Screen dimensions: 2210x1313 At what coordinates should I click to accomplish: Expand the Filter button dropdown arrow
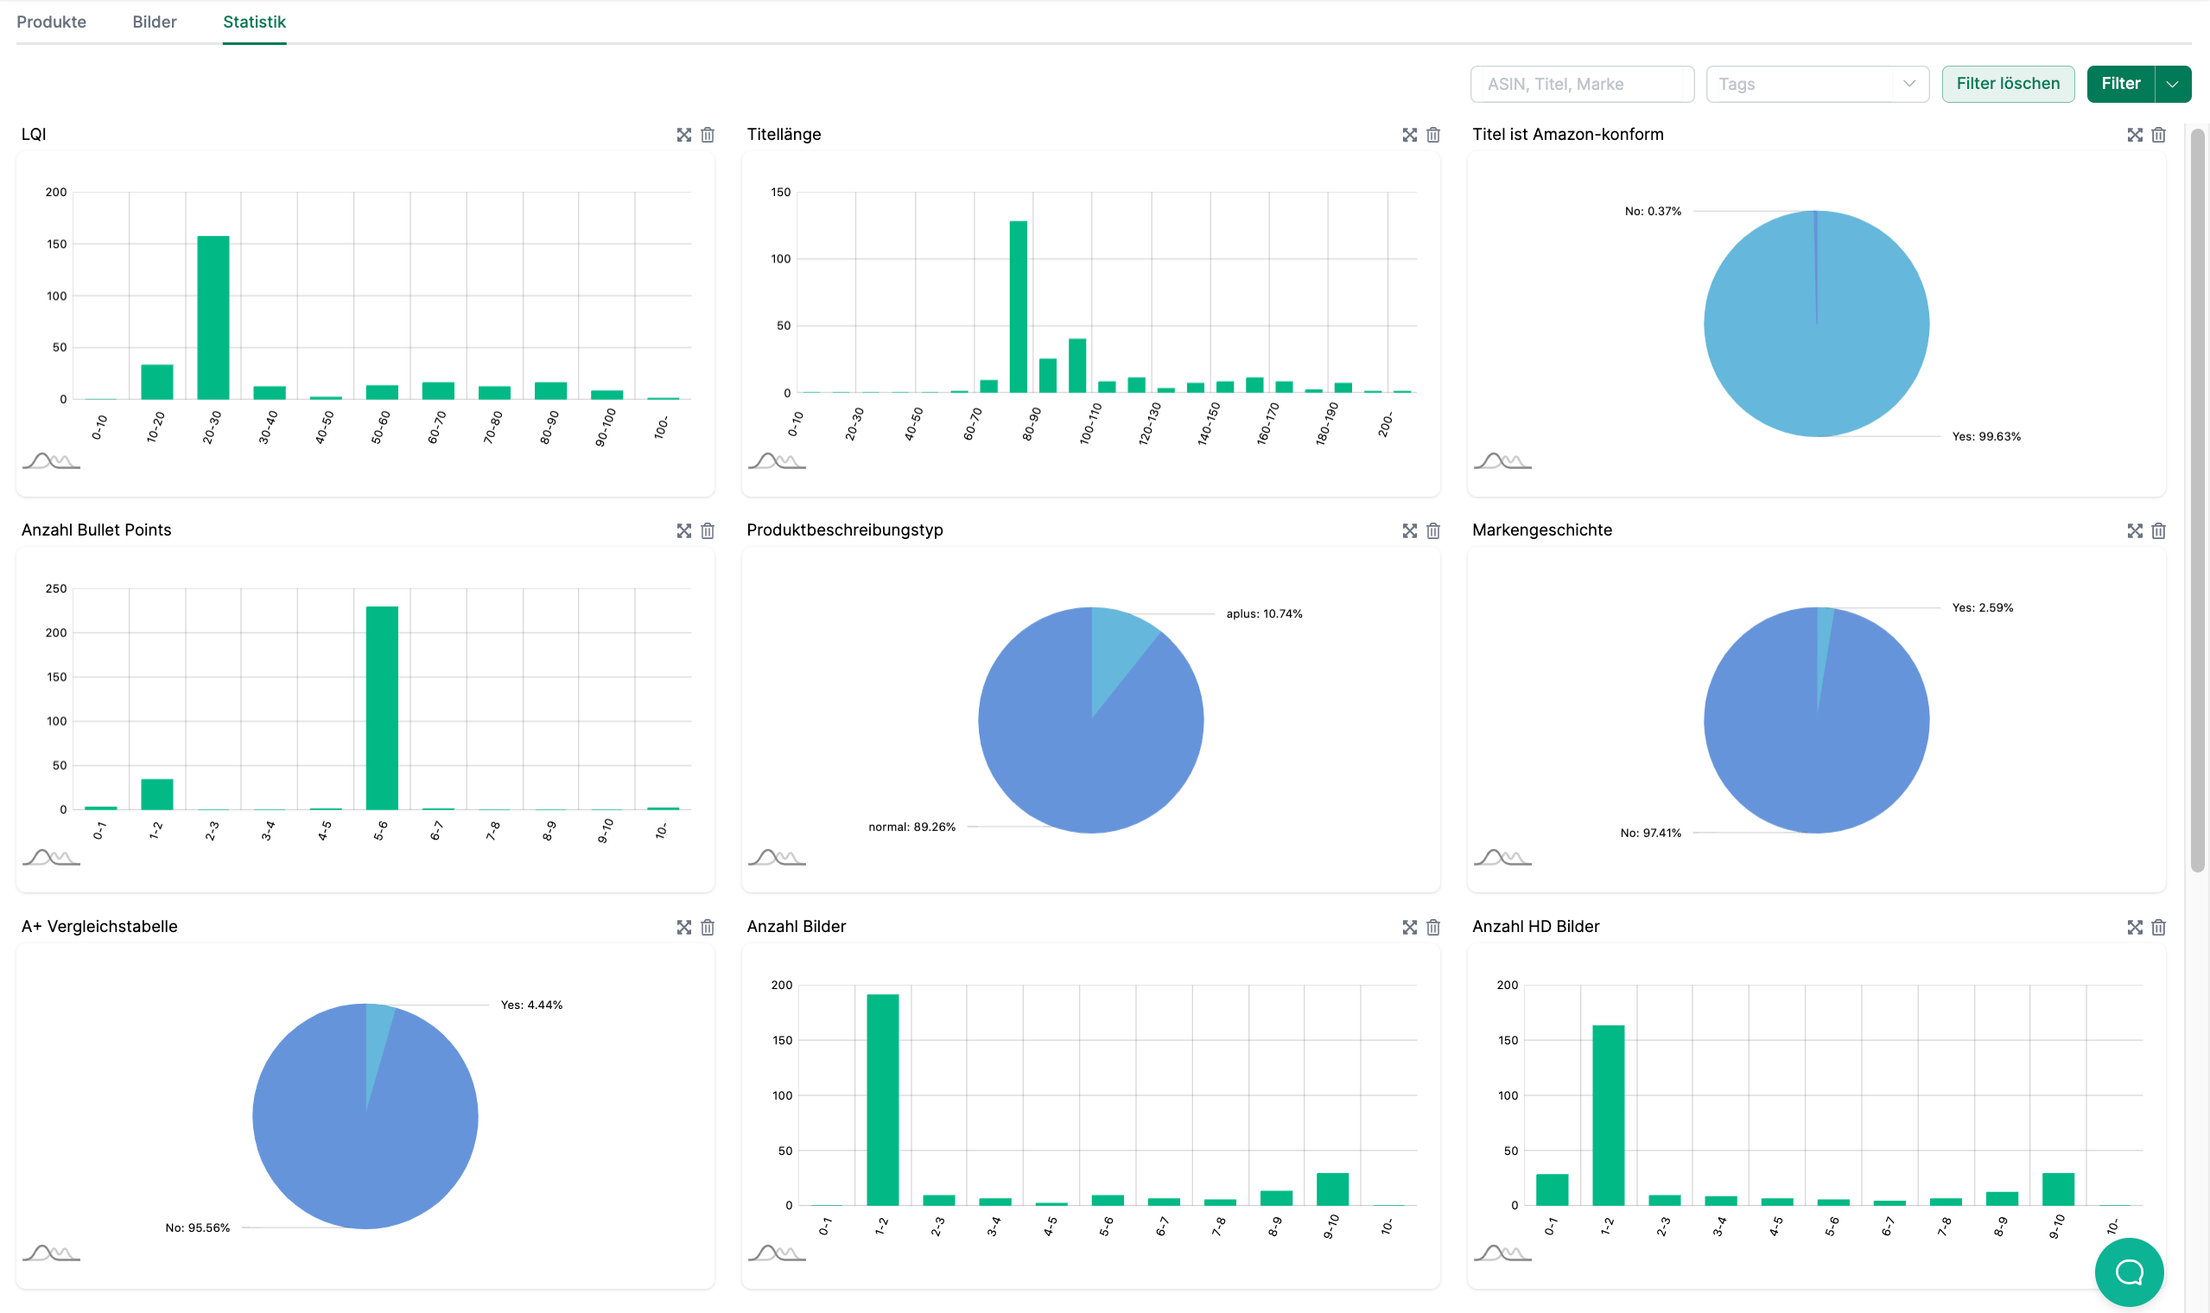point(2173,84)
